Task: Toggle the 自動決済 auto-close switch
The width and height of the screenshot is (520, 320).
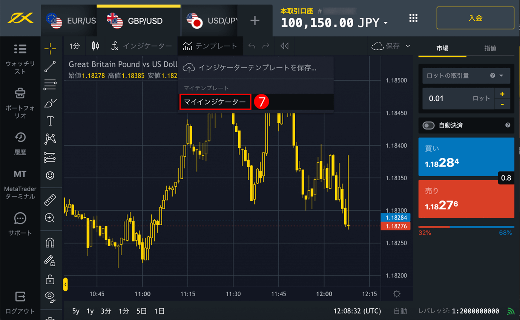Action: click(x=428, y=125)
